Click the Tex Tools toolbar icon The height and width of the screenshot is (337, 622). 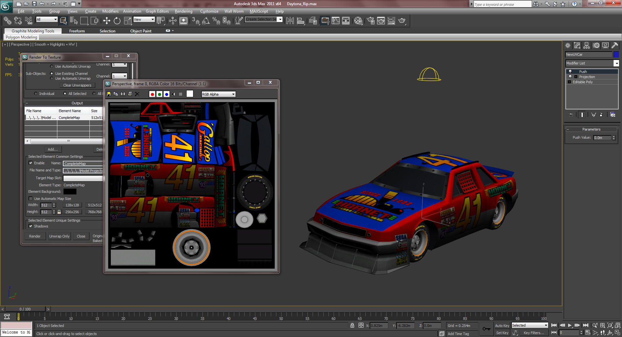point(391,21)
